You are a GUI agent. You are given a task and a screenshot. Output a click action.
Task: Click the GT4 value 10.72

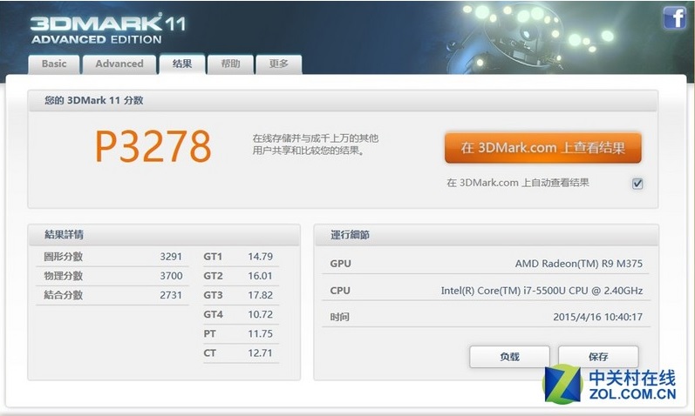260,315
